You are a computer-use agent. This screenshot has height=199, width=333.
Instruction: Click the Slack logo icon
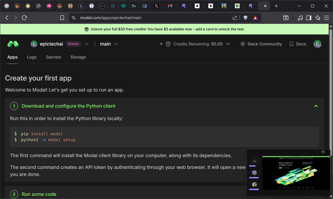point(243,44)
